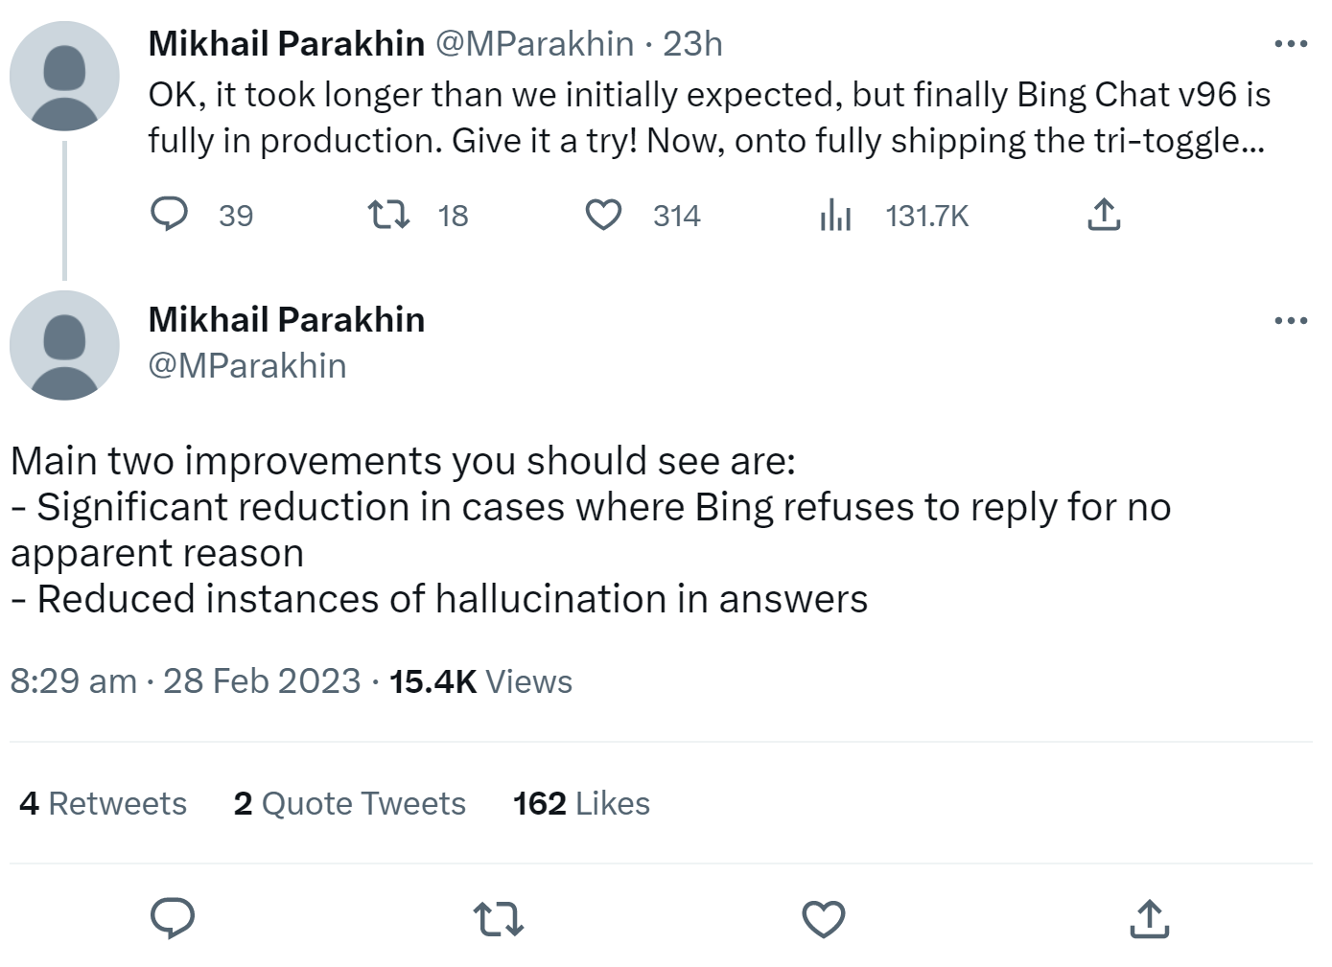Open the reply composer on the bottom tweet
Screen dimensions: 1332x967
173,919
